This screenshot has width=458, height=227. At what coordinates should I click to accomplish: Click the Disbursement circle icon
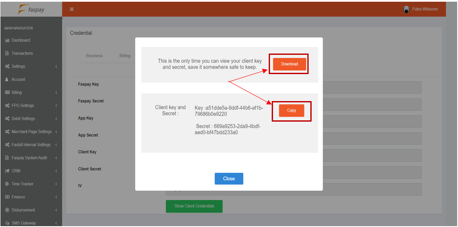[x=7, y=210]
